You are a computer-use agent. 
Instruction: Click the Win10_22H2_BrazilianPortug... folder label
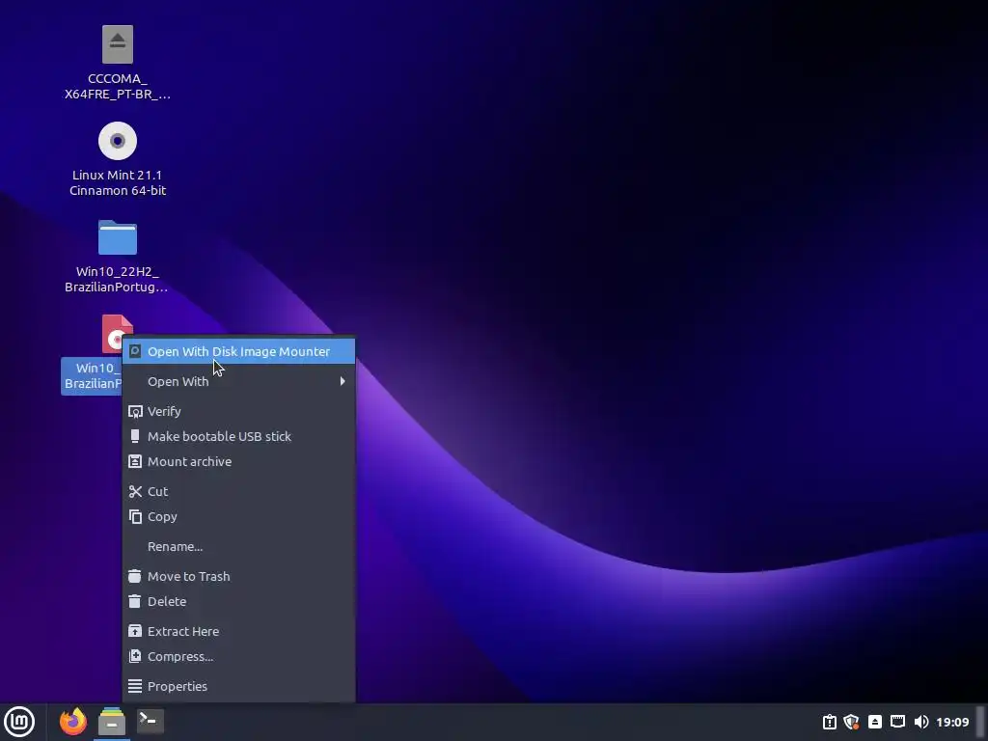coord(117,279)
